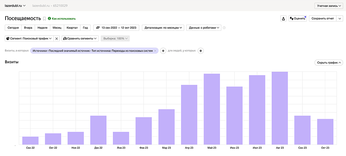Select the Квартал period
This screenshot has height=156, width=346.
72,28
